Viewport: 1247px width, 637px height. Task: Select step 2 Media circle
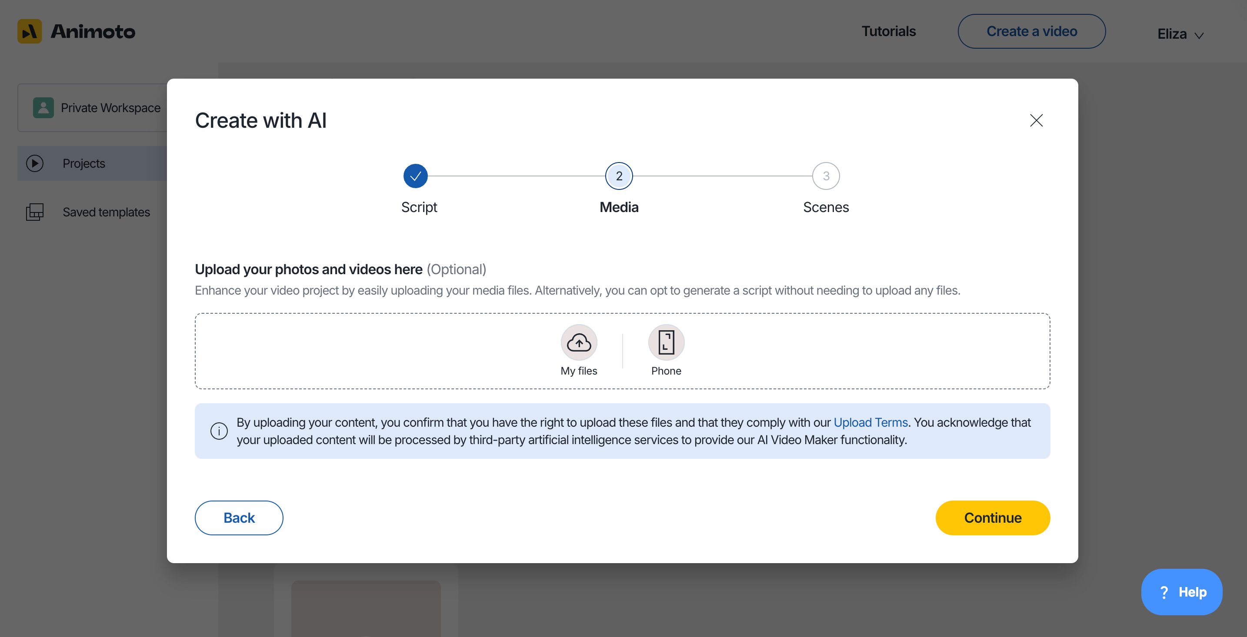click(x=619, y=176)
